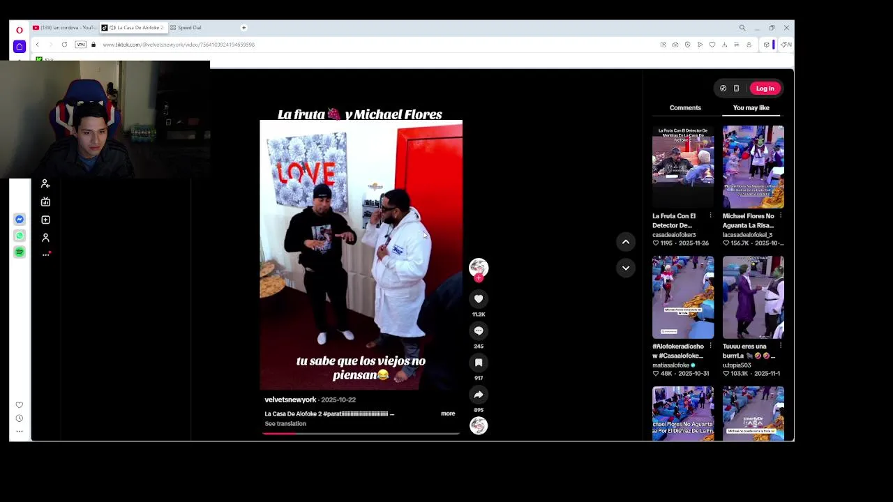Toggle VPN badge in address bar

point(81,45)
